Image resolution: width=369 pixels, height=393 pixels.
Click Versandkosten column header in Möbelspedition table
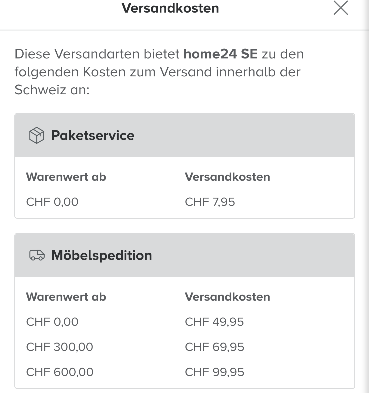click(x=227, y=297)
